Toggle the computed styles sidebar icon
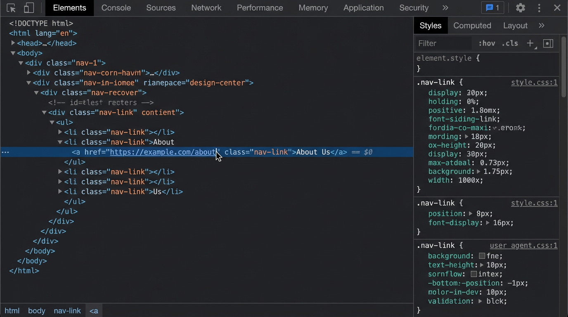This screenshot has height=317, width=568. (548, 43)
